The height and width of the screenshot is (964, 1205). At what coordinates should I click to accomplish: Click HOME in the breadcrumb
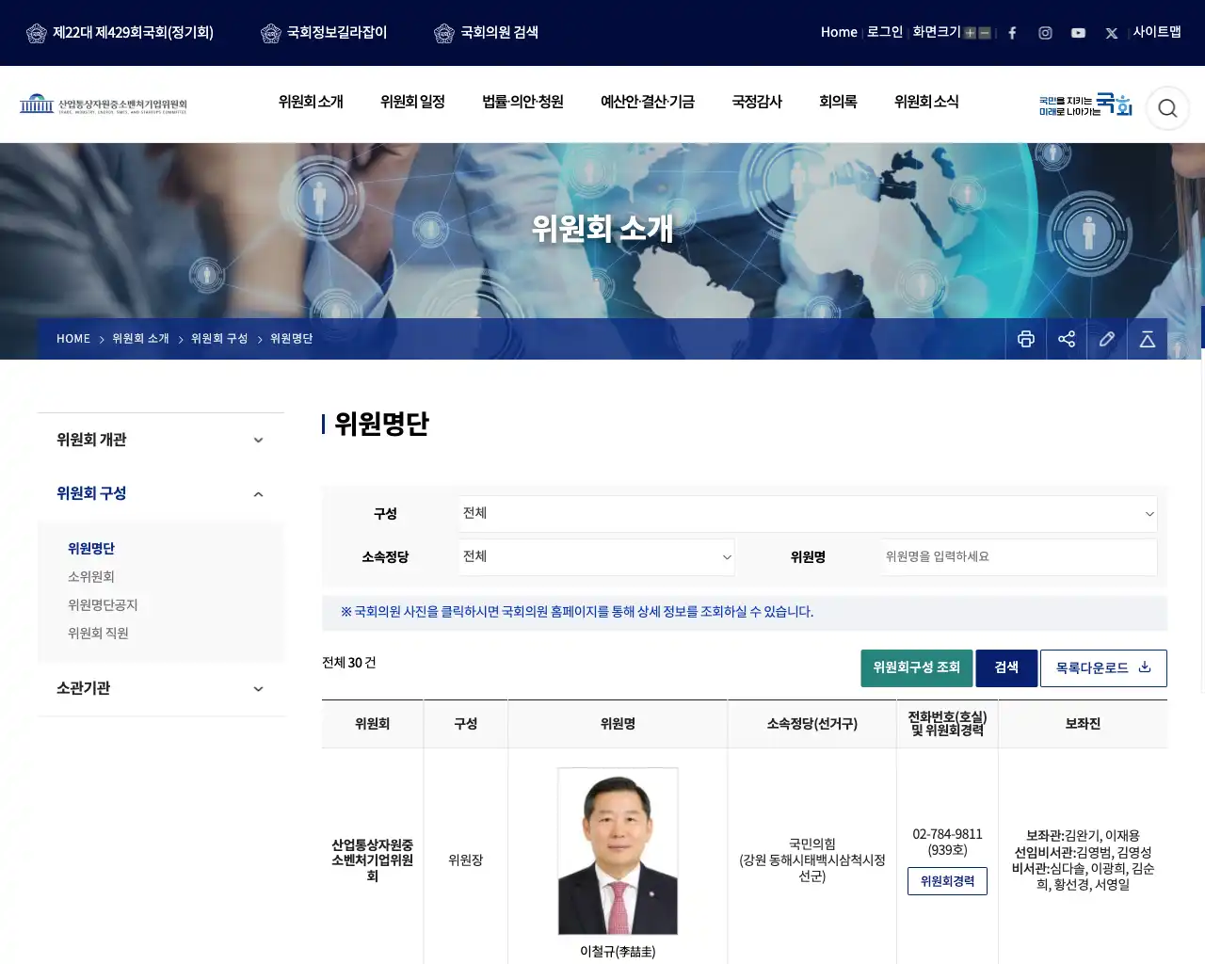pos(73,339)
